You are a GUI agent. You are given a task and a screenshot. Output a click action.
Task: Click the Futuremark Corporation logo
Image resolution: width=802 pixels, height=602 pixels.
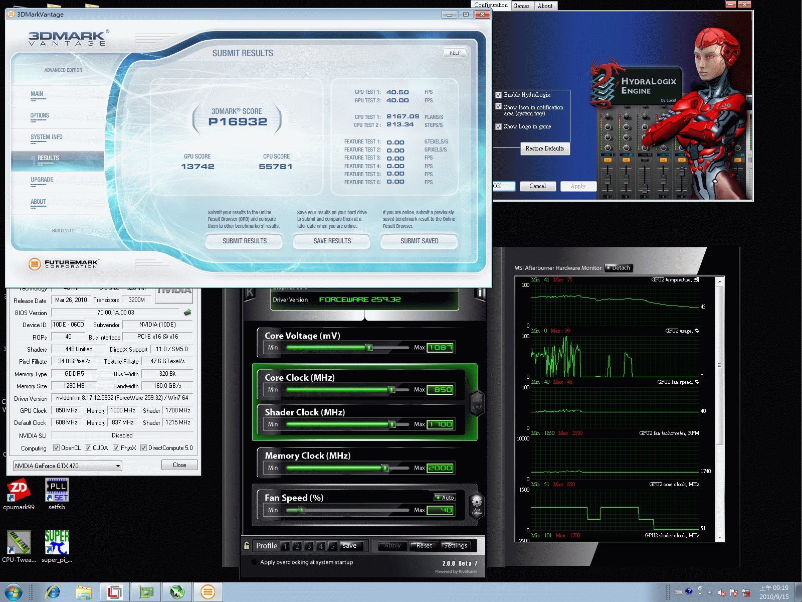tap(64, 263)
